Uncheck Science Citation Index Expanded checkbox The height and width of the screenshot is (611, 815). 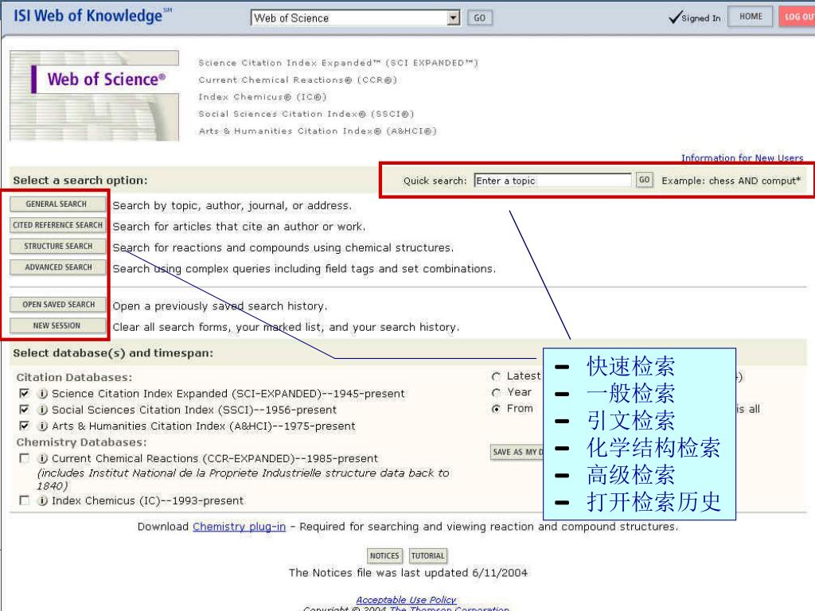(25, 394)
